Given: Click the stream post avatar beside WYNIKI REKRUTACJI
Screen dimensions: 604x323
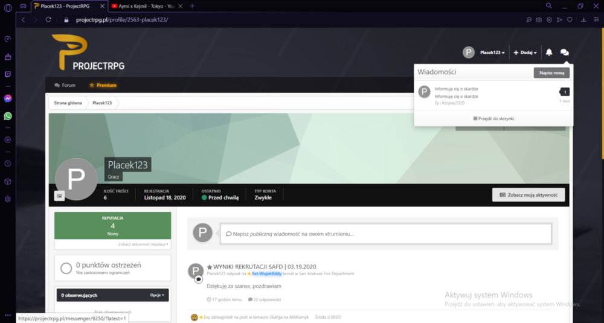Looking at the screenshot, I should tap(196, 271).
